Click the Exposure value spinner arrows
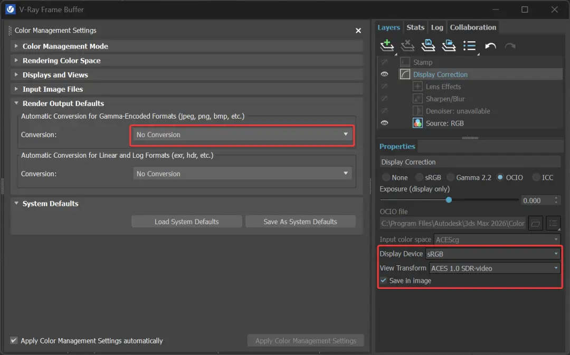 click(x=556, y=200)
